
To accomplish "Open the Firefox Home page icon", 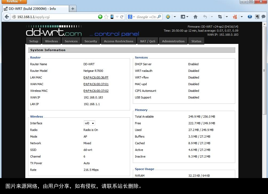I will click(195, 16).
